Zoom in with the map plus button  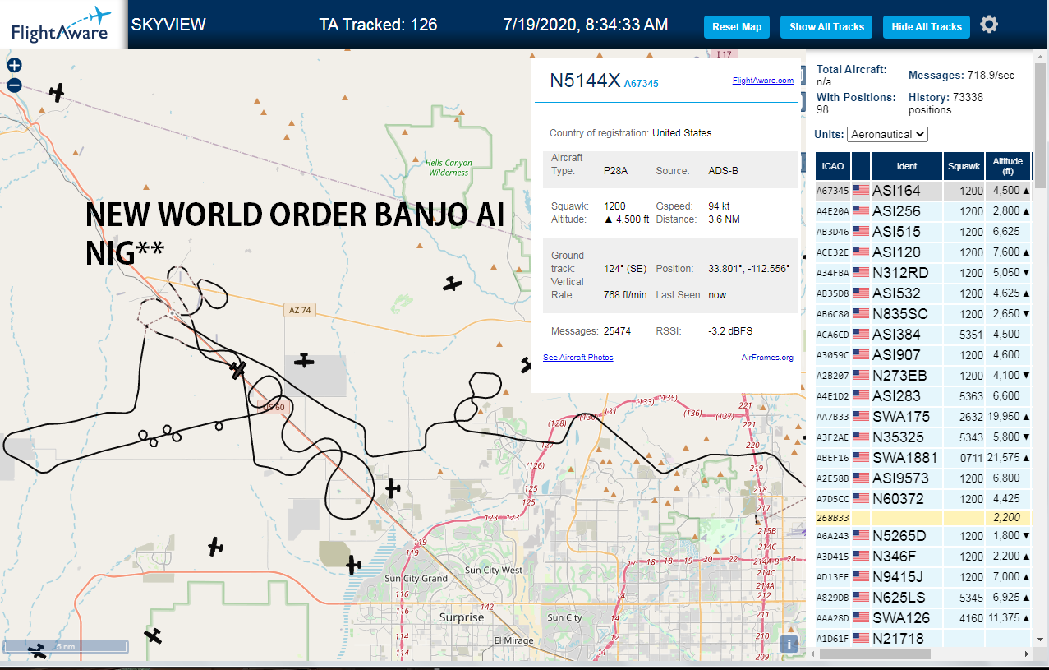(14, 65)
